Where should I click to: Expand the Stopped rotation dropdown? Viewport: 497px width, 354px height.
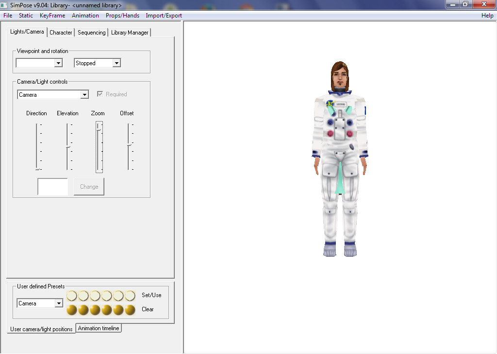point(116,63)
